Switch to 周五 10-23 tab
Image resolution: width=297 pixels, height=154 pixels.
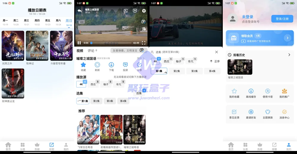point(48,22)
